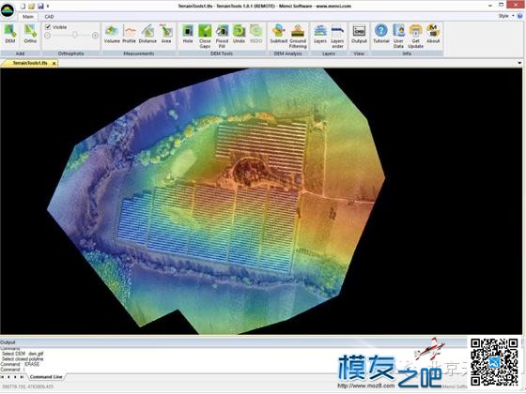Screen dimensions: 526x394
Task: Click the Add DEM icon
Action: pos(10,34)
